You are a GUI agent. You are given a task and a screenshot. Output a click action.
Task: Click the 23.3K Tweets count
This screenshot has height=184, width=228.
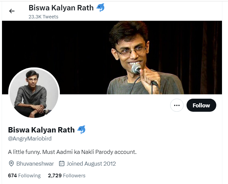tap(43, 17)
